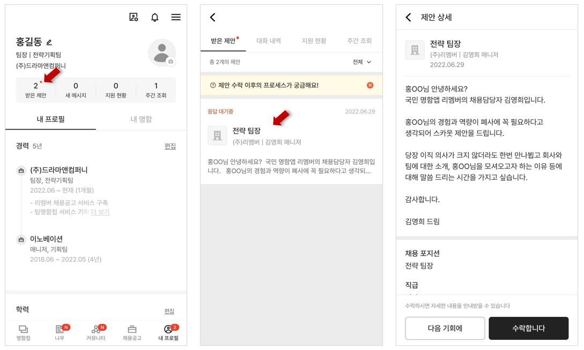The height and width of the screenshot is (350, 584).
Task: Switch to 내 명함 tab
Action: click(141, 119)
